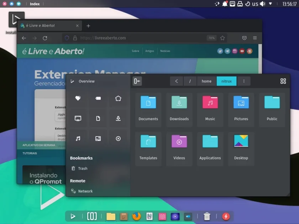Image resolution: width=299 pixels, height=224 pixels.
Task: Select Overview in file manager sidebar
Action: tap(98, 81)
